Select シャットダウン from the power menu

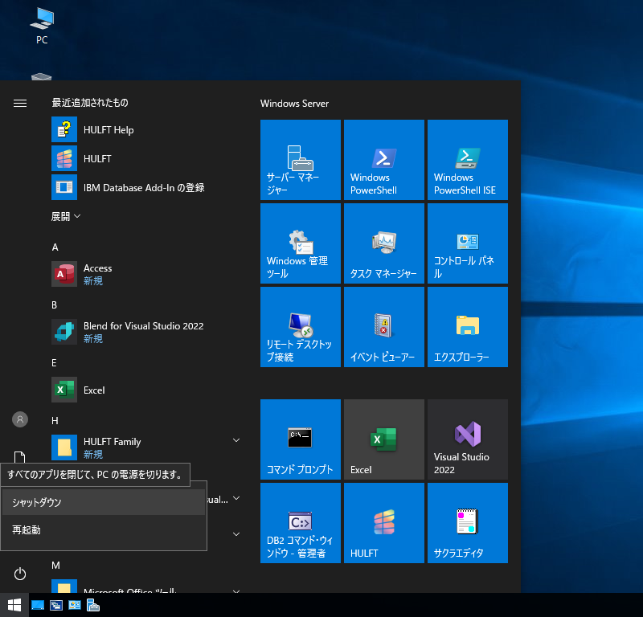coord(103,502)
